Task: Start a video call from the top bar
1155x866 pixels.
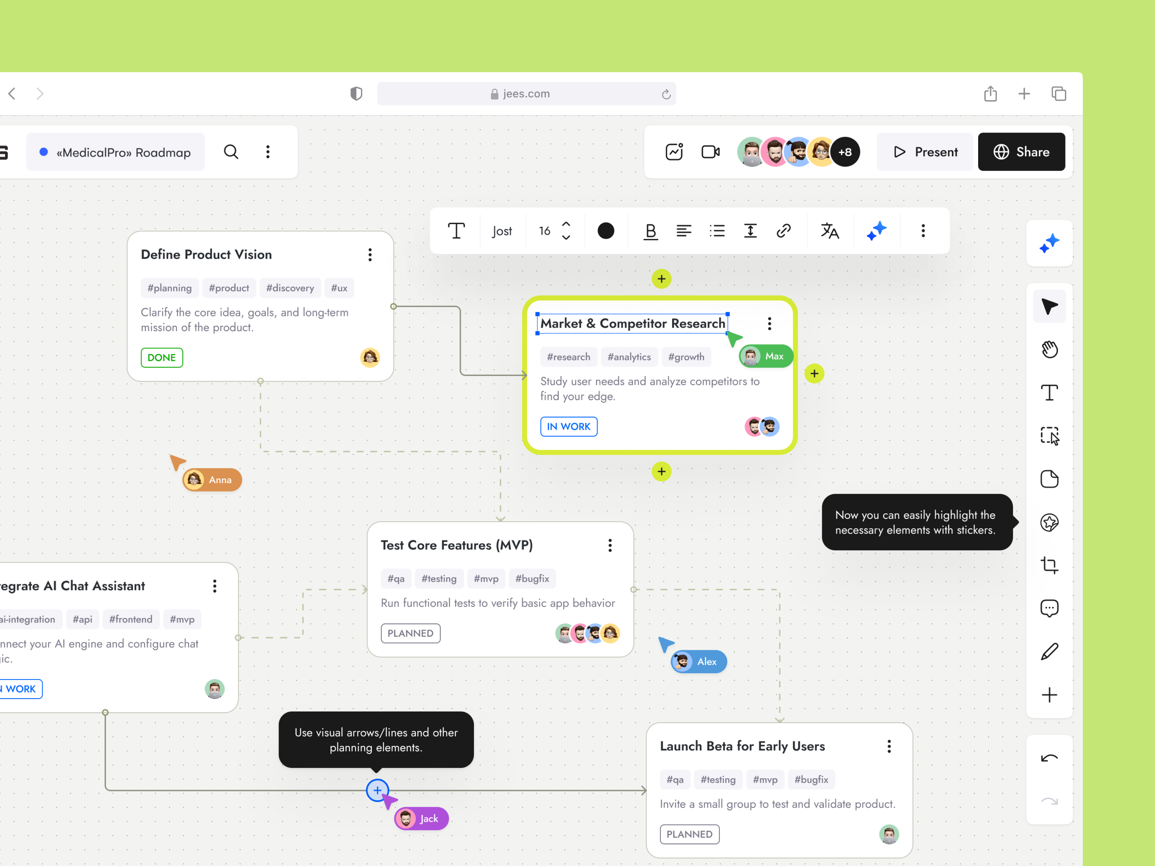Action: pos(710,152)
